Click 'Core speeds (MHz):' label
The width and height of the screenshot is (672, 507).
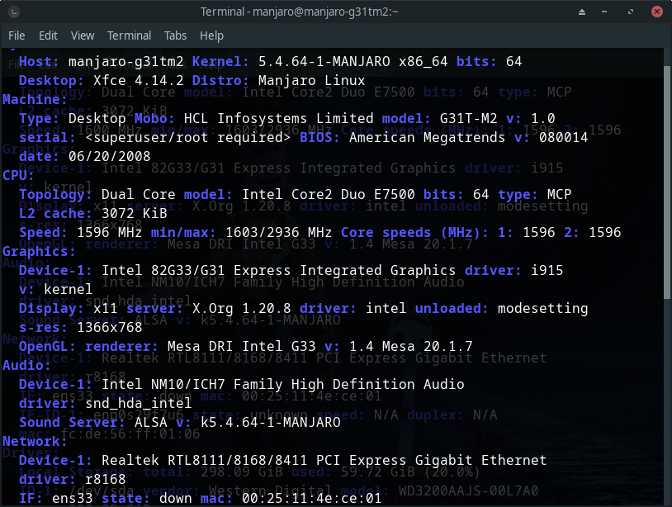[414, 232]
